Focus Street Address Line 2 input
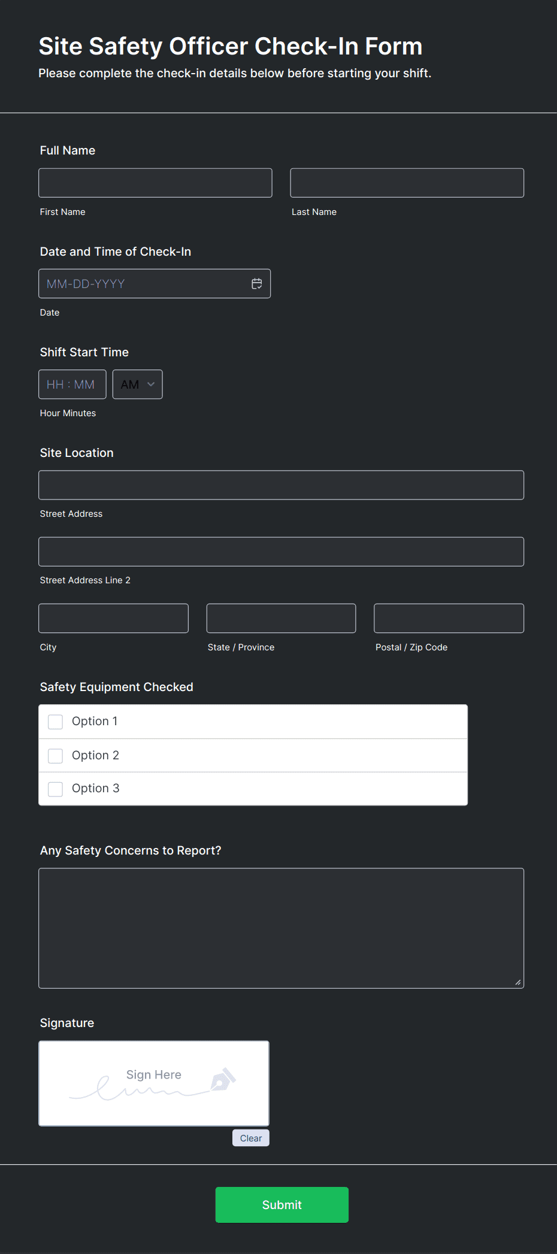 pos(281,552)
